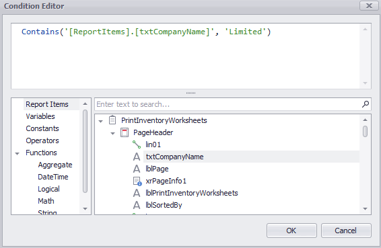Image resolution: width=381 pixels, height=248 pixels.
Task: Select the Operators category
Action: click(42, 140)
